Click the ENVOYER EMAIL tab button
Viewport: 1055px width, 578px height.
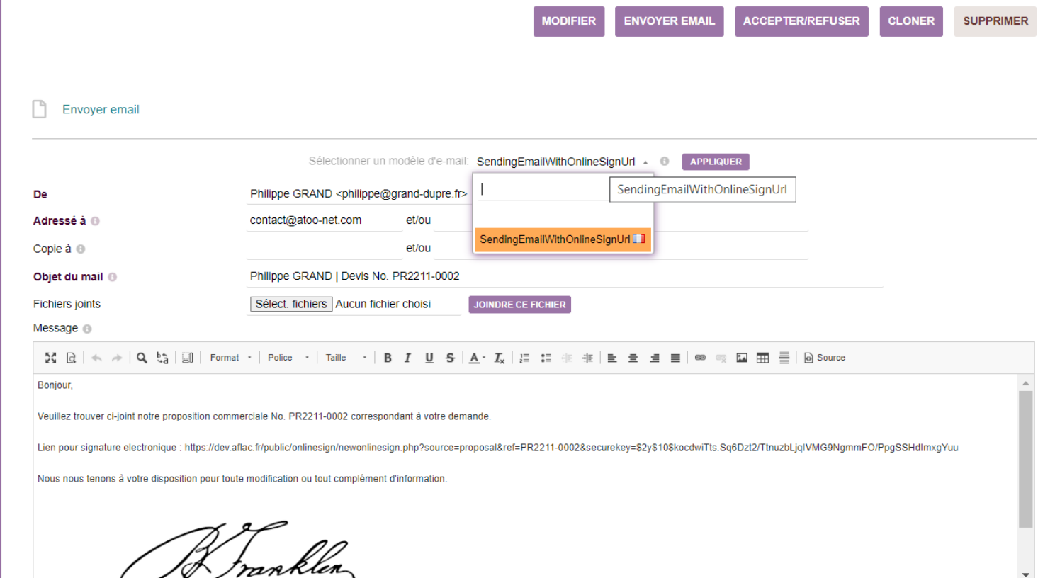(669, 21)
